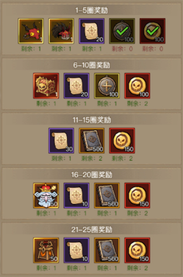This screenshot has width=183, height=277.
Task: Select the skull coin 150 in 11-15圈奖励
Action: click(122, 141)
